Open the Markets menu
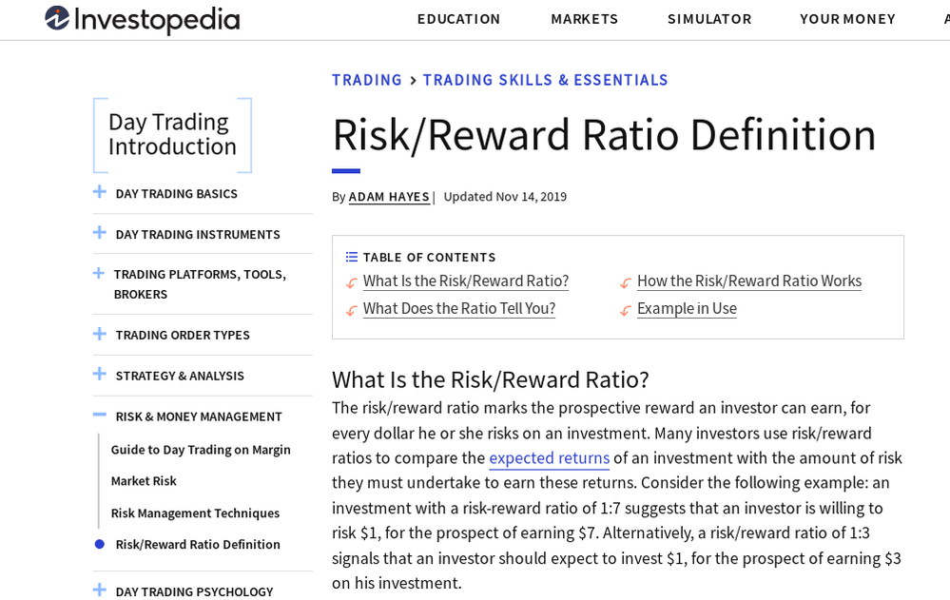 click(x=584, y=19)
